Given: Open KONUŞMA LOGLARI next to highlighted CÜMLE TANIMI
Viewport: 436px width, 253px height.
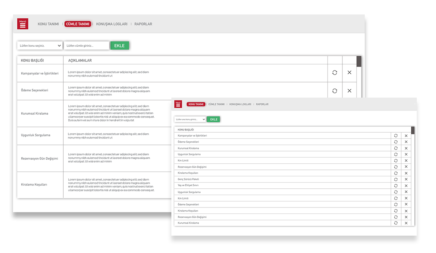Looking at the screenshot, I should tap(112, 24).
